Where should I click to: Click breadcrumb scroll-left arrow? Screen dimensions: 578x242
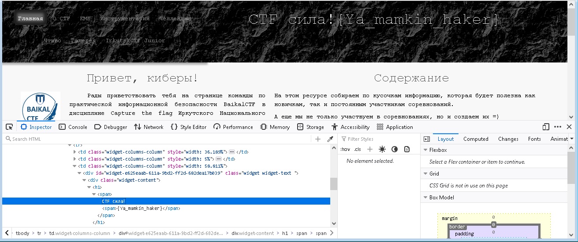[x=7, y=233]
